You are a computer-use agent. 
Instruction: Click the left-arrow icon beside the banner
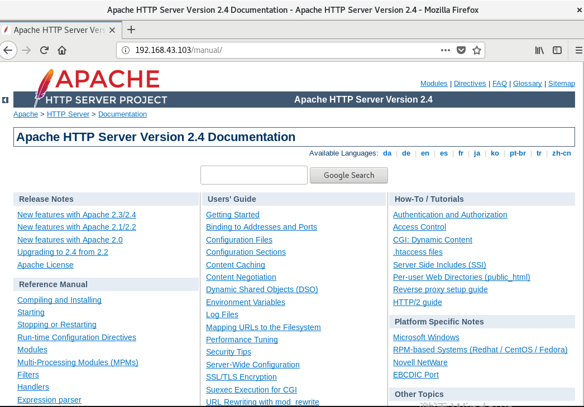pyautogui.click(x=5, y=100)
